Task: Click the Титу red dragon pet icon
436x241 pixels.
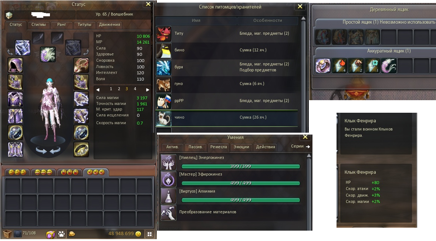Action: pos(163,34)
